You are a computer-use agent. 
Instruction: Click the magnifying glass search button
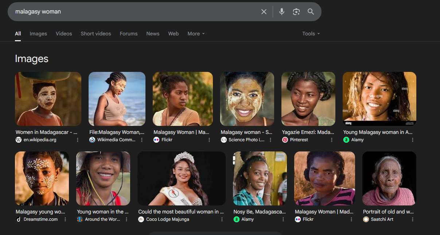tap(311, 12)
